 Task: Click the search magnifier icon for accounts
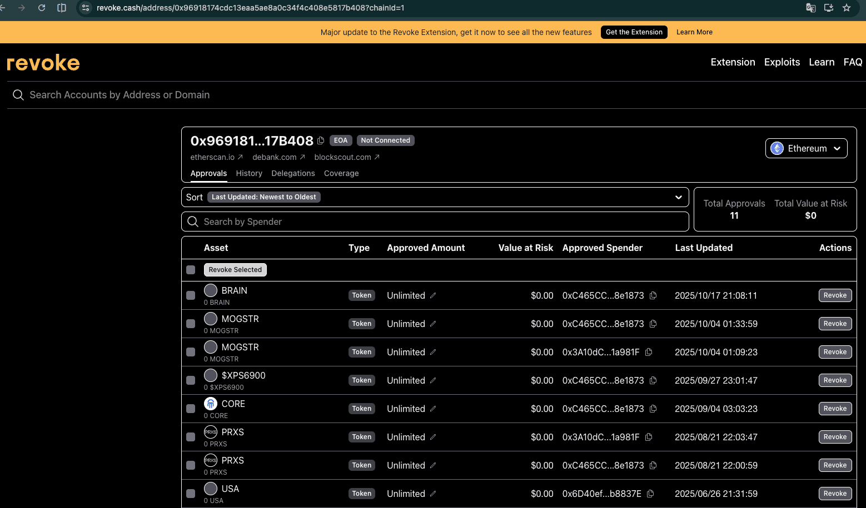coord(18,95)
